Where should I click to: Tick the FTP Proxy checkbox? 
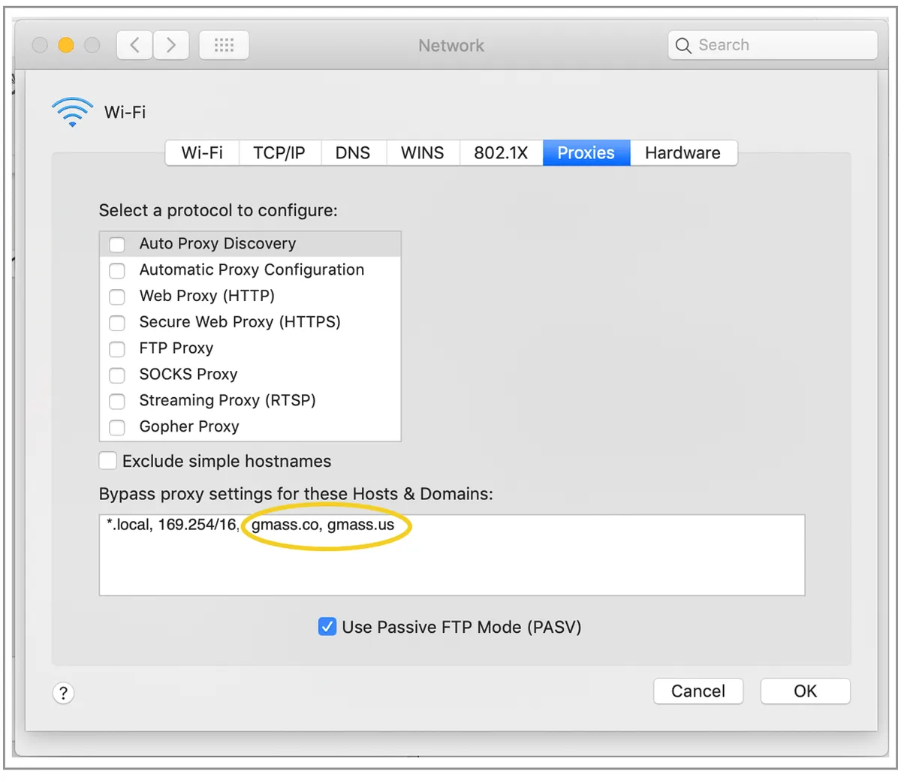pyautogui.click(x=117, y=349)
